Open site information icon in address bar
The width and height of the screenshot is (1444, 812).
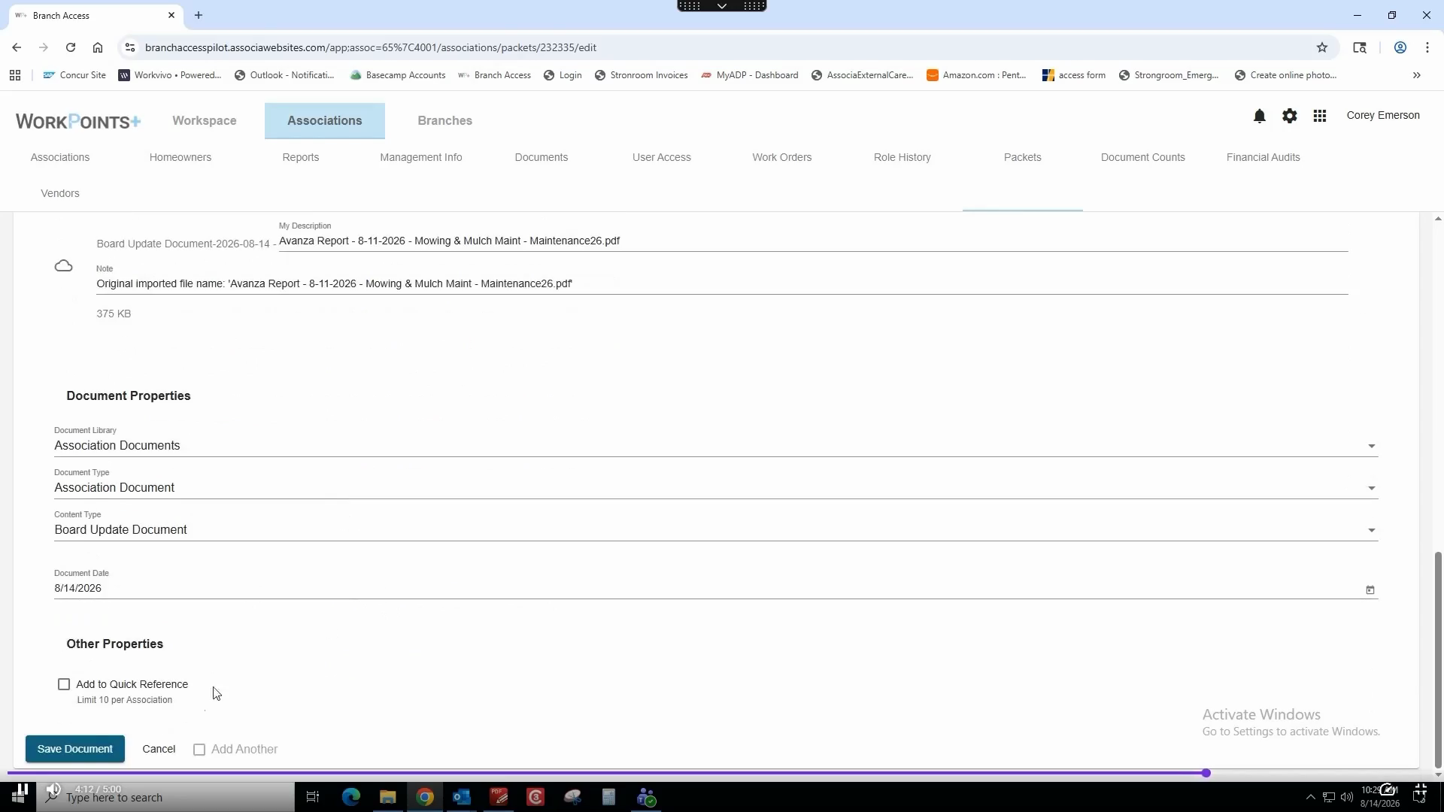(x=130, y=47)
